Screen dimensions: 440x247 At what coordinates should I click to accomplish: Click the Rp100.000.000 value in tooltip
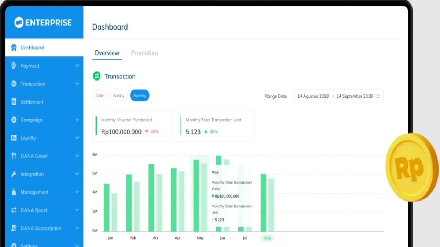(227, 196)
